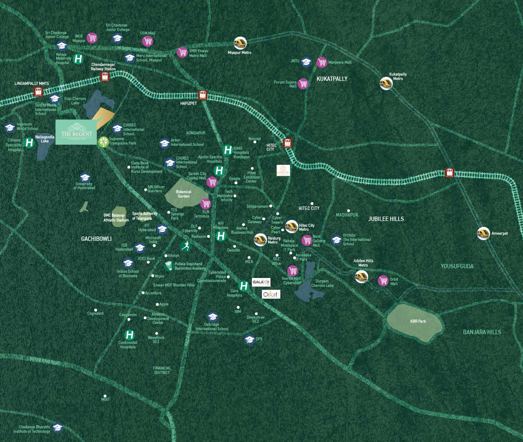Screen dimensions: 523x442
Task: Select the Kukatpally Metro station icon
Action: point(386,84)
